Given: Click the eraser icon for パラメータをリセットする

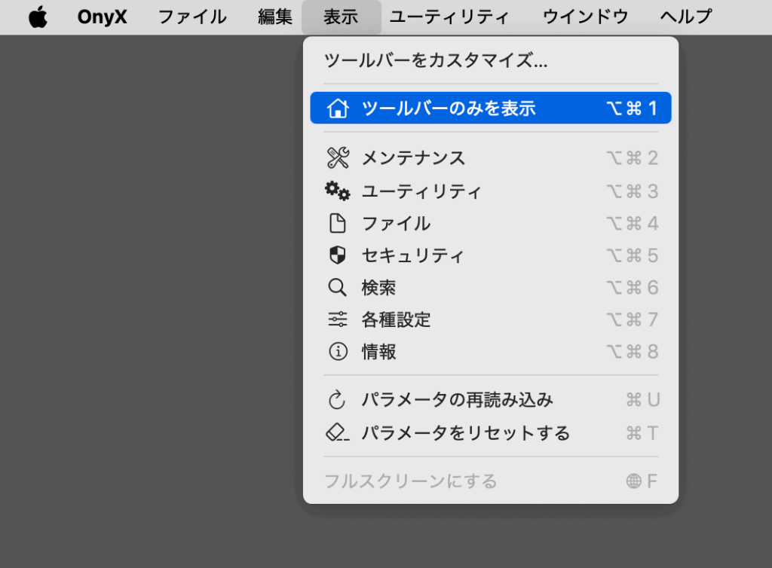Looking at the screenshot, I should [338, 433].
